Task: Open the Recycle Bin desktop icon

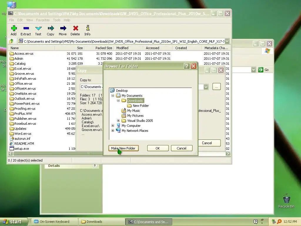Action: [x=286, y=199]
